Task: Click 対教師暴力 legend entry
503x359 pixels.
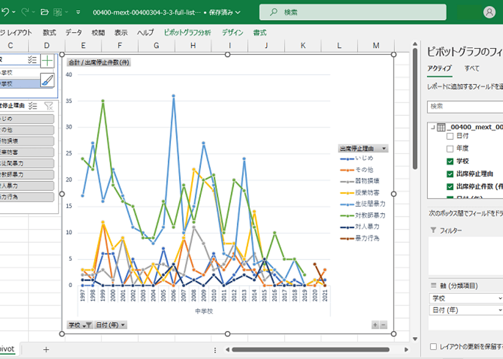Action: point(363,215)
